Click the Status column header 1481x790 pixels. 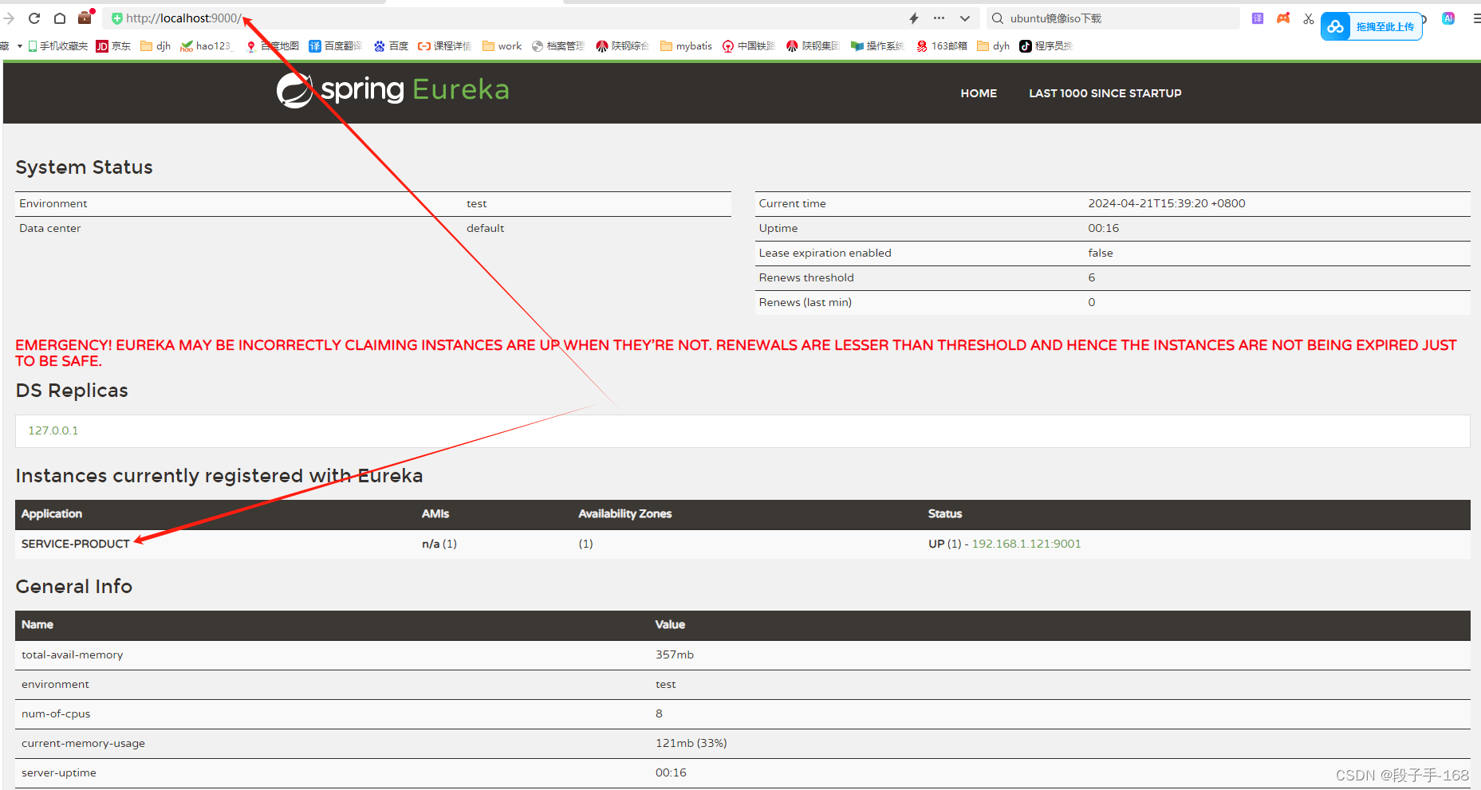945,514
